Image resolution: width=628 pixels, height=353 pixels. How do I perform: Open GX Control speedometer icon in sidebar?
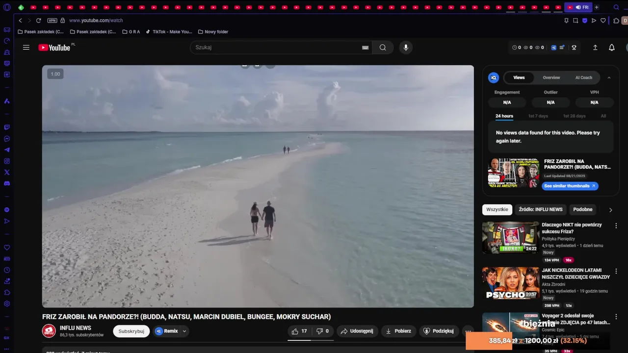pyautogui.click(x=7, y=41)
